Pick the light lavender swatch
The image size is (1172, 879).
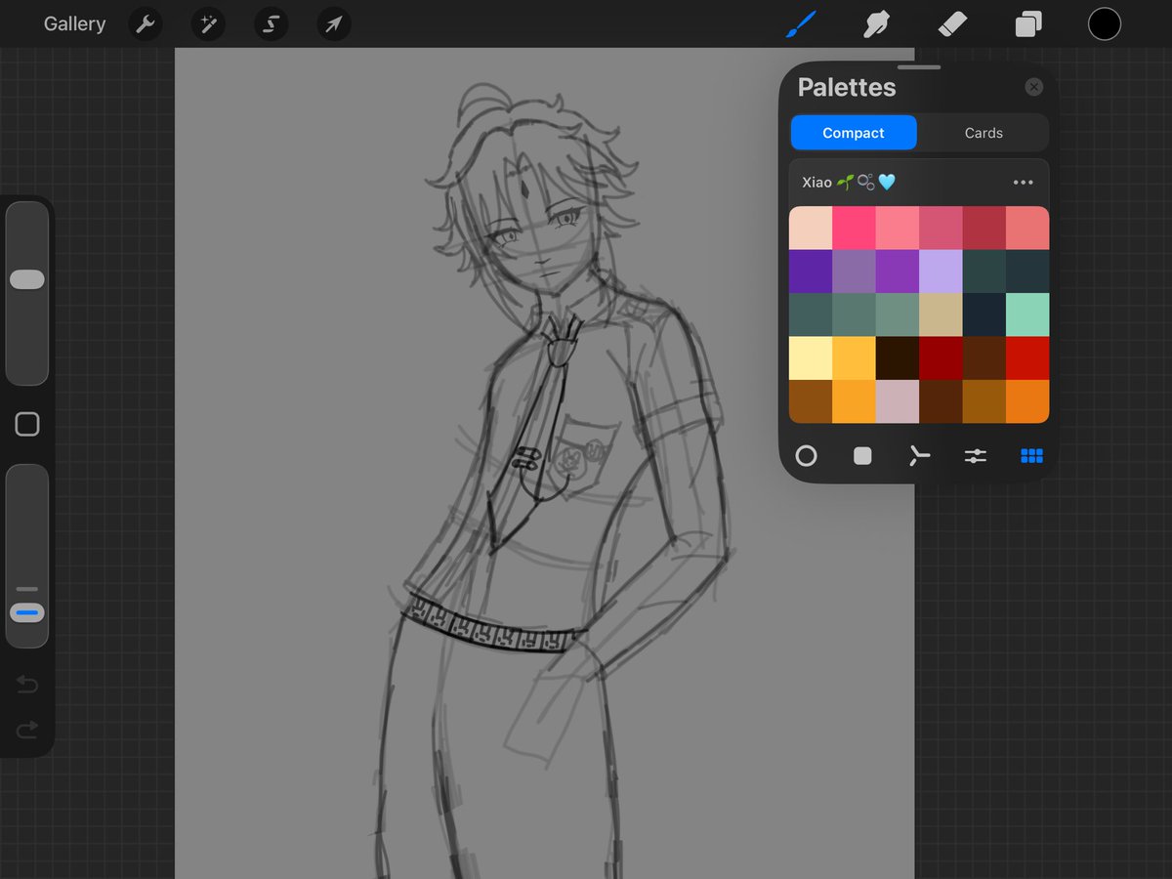[941, 272]
